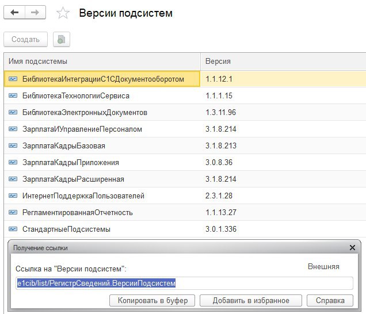Click record icon of СтандартныеПодсистемы row

[13, 229]
